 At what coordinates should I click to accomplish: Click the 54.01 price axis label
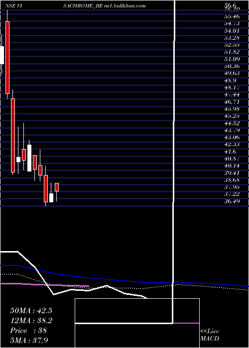pos(232,31)
